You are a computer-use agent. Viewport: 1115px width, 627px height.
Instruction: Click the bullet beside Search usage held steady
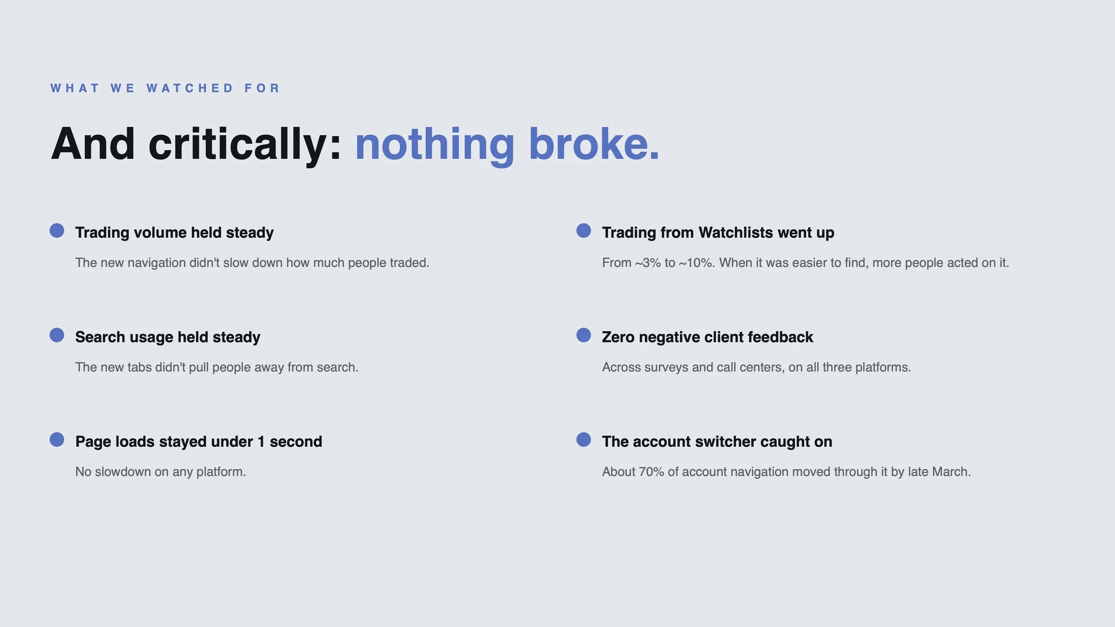[57, 335]
